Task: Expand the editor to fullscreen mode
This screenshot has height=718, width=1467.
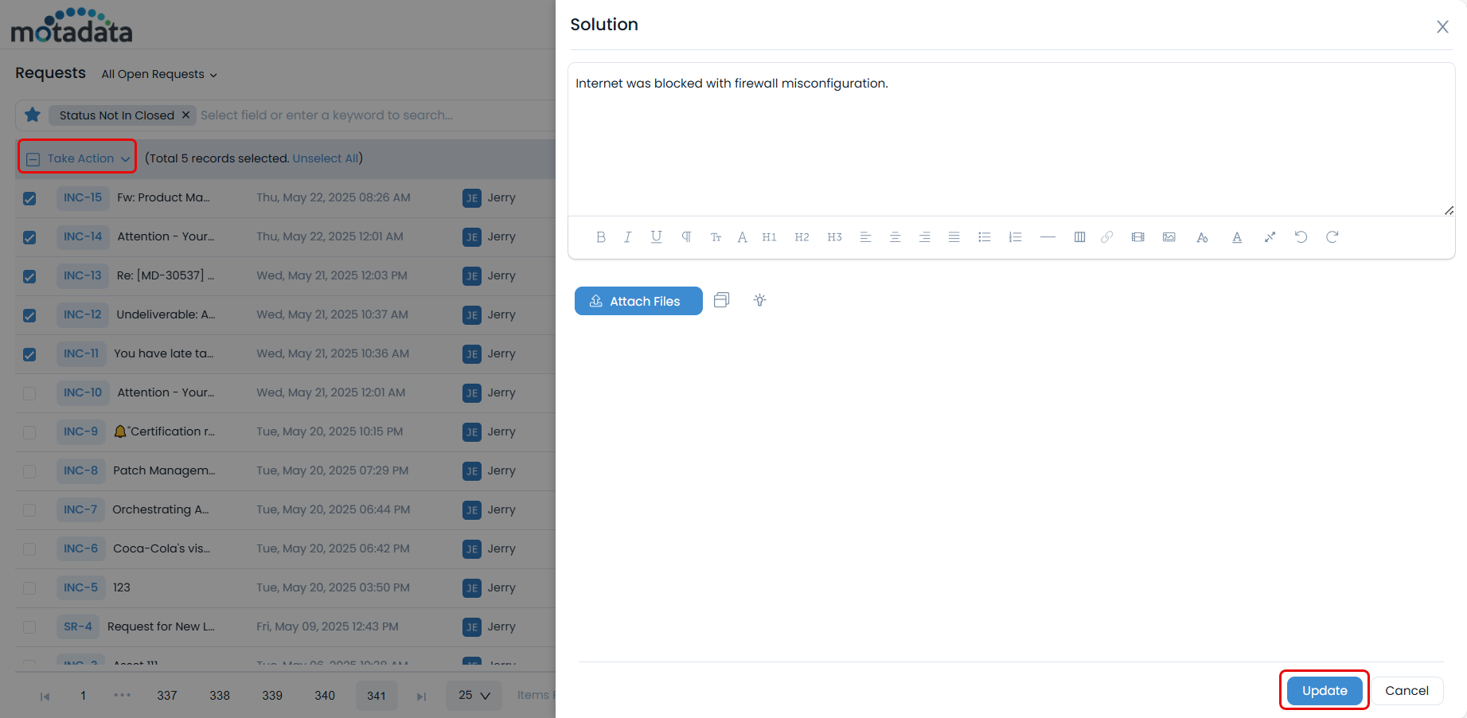Action: pos(1270,236)
